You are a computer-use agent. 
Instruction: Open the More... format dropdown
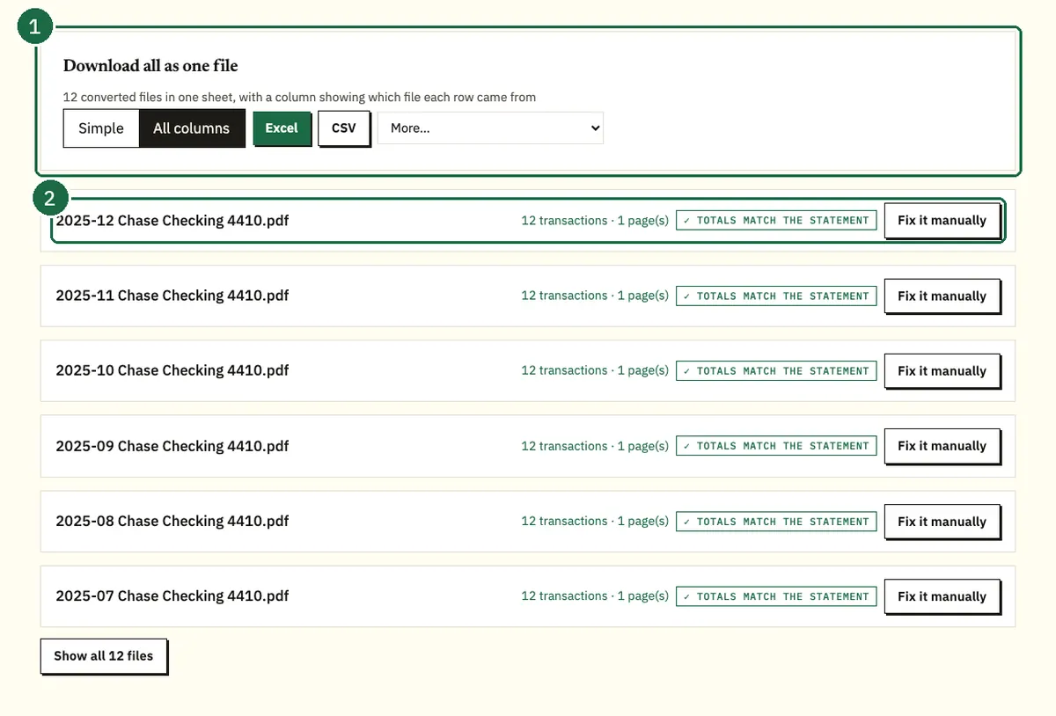(x=490, y=128)
